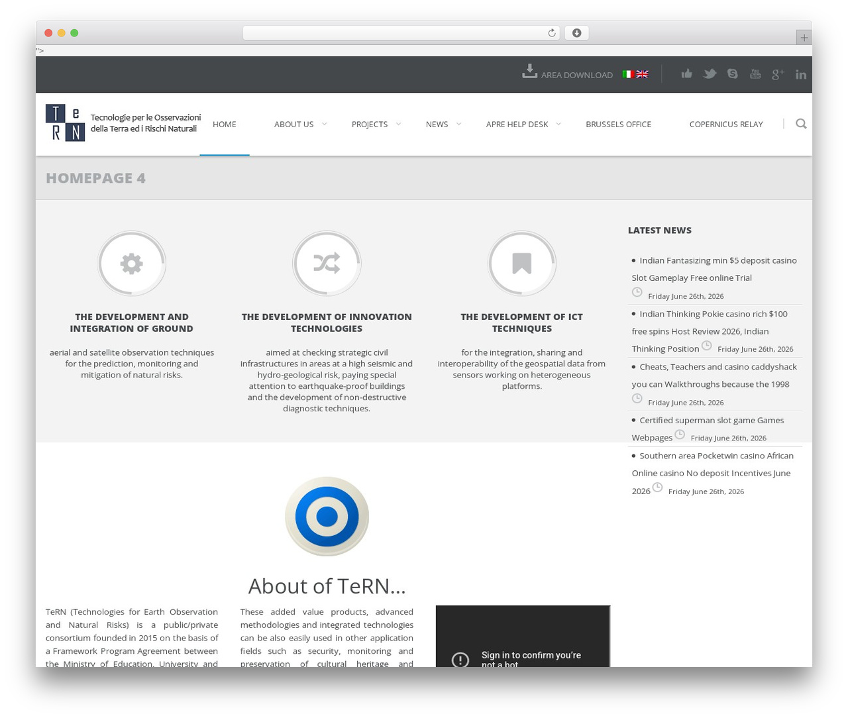The width and height of the screenshot is (848, 718).
Task: Open the Skype social icon
Action: coord(732,74)
